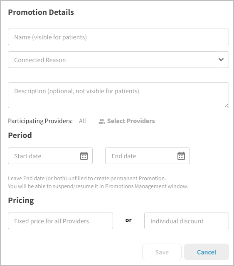The height and width of the screenshot is (266, 234).
Task: Focus the Individual discount field
Action: click(x=187, y=221)
